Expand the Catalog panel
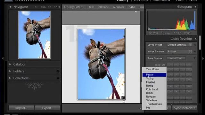Screen dimensions: 205x115 pos(10,64)
